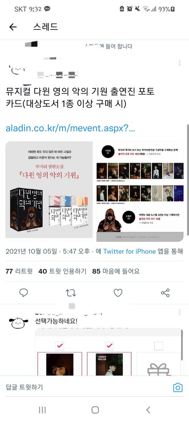Tap the retweet arrows icon
The width and height of the screenshot is (189, 421).
click(71, 293)
